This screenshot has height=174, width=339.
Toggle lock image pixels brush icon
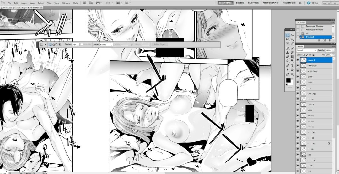pyautogui.click(x=307, y=55)
